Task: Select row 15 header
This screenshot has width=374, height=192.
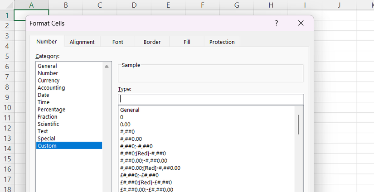Action: coord(7,158)
